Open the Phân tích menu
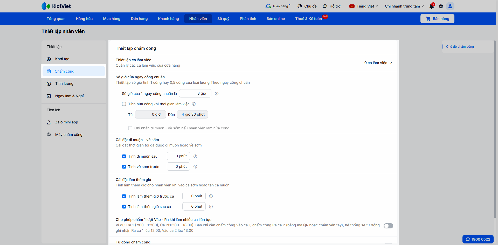The image size is (498, 245). (248, 19)
